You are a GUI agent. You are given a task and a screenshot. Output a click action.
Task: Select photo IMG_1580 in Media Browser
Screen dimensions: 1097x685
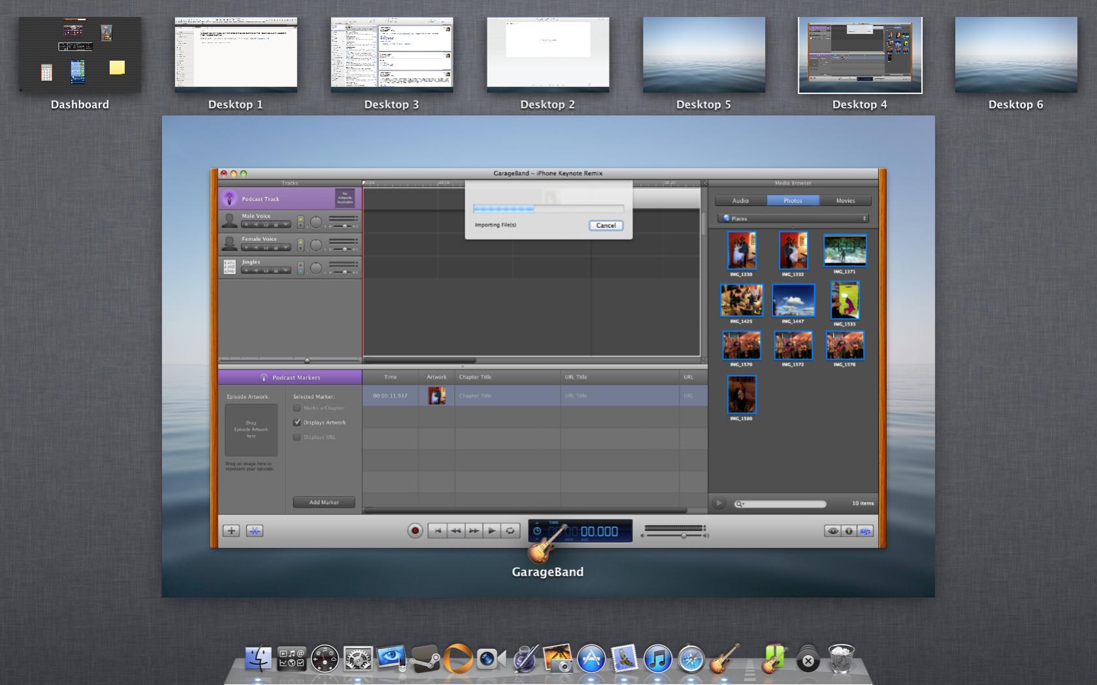pos(741,394)
